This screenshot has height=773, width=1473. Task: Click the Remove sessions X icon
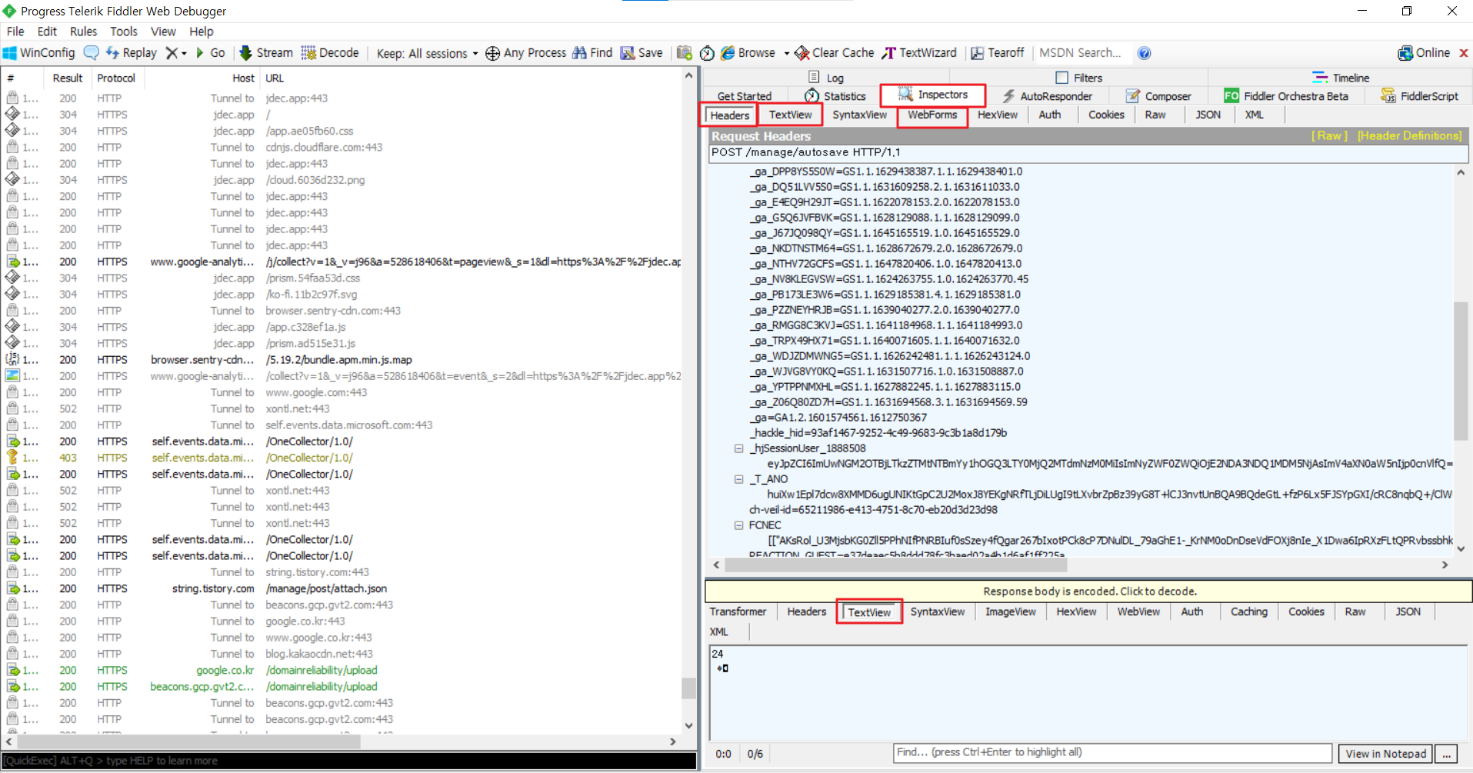(x=172, y=53)
